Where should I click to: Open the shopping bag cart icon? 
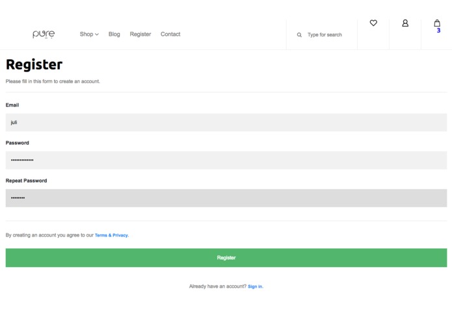[x=437, y=23]
